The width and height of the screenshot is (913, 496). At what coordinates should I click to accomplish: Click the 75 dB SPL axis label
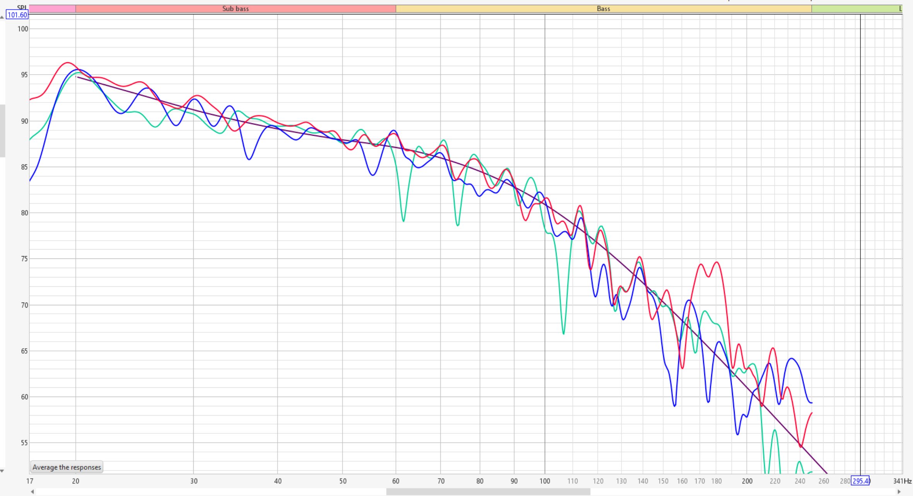[24, 259]
